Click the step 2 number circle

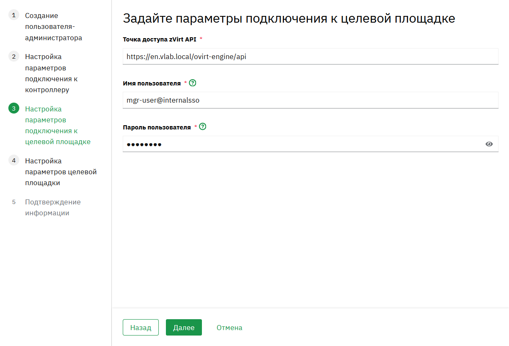[x=14, y=57]
